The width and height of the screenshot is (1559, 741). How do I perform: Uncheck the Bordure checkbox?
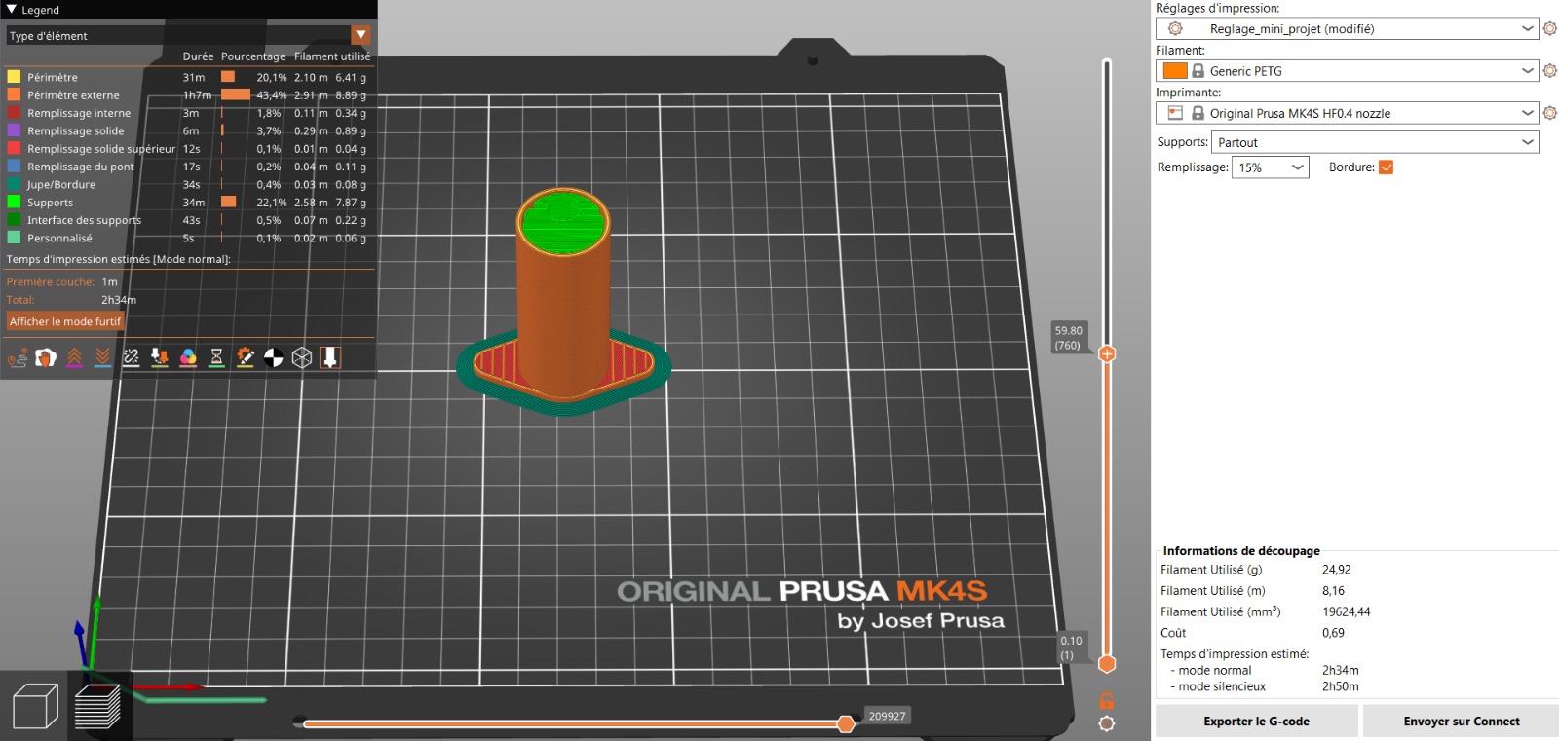[x=1386, y=167]
